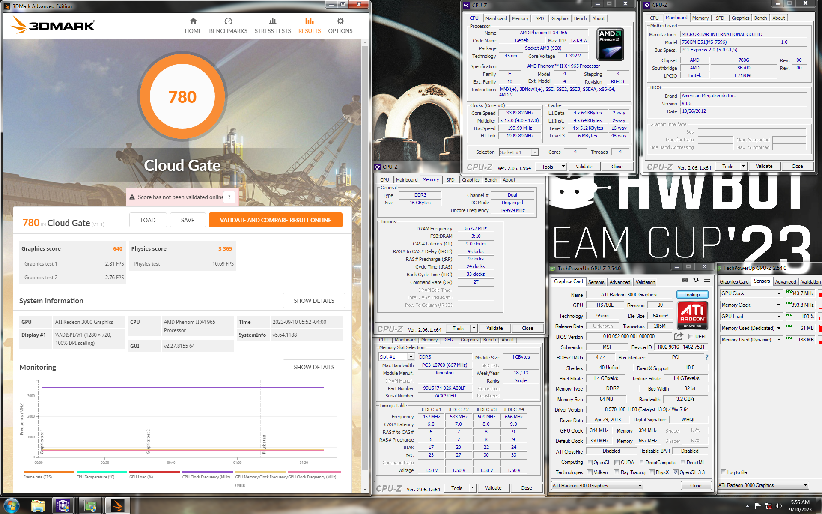Screen dimensions: 822x514
Task: Open 3DMark Stress Tests section
Action: coord(273,26)
